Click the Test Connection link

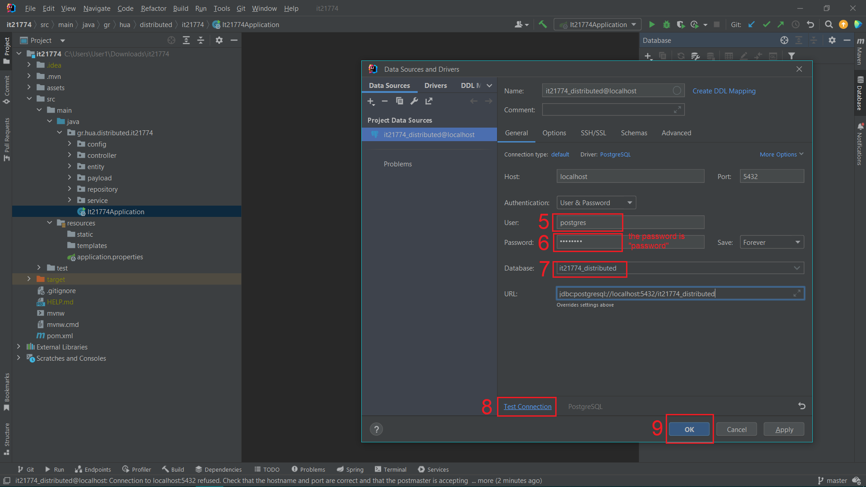point(527,407)
